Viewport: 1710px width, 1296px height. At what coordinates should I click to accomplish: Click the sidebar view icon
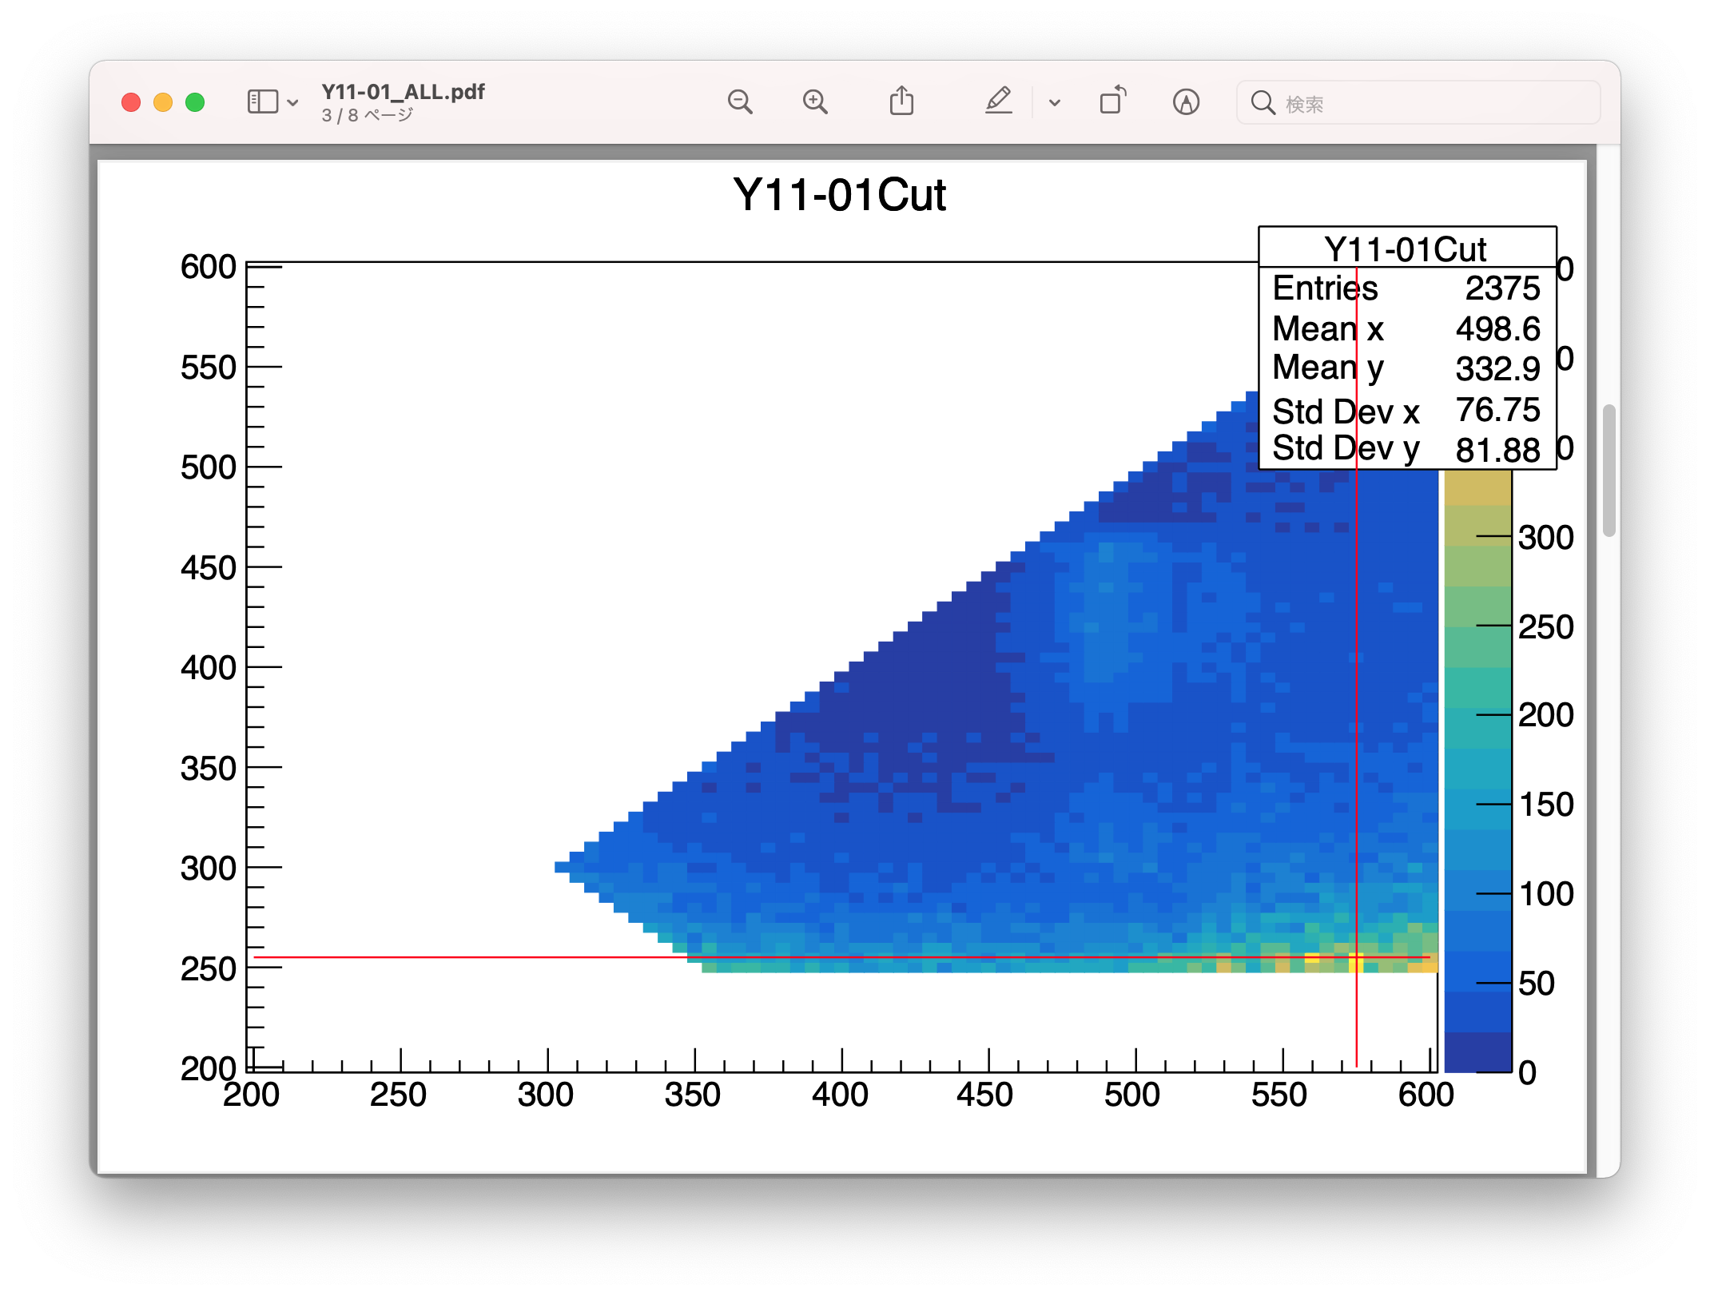click(262, 102)
